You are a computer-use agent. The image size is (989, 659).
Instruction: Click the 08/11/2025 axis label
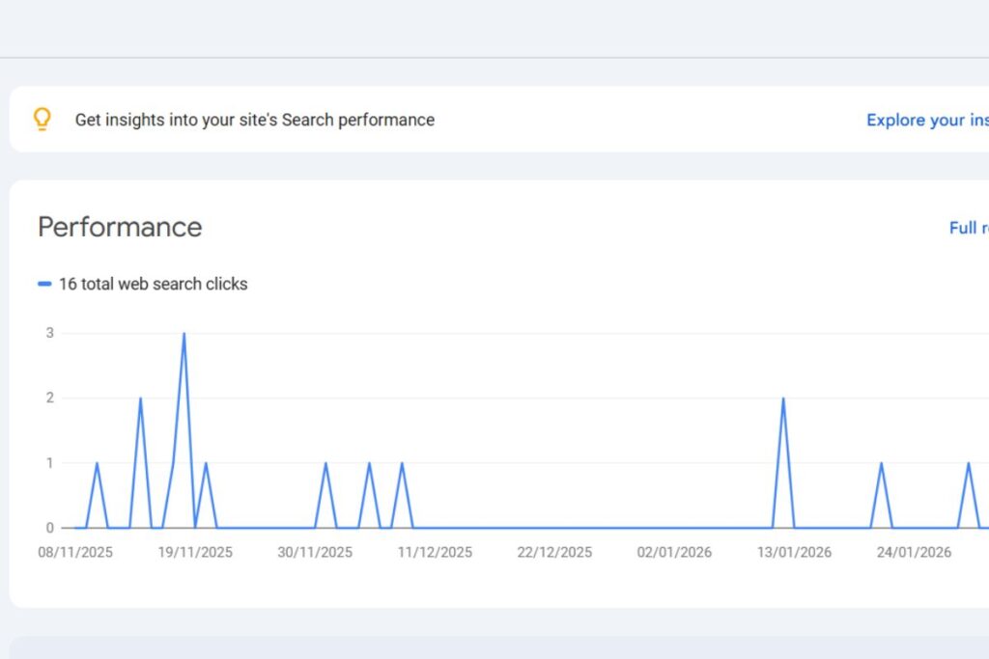(x=76, y=552)
